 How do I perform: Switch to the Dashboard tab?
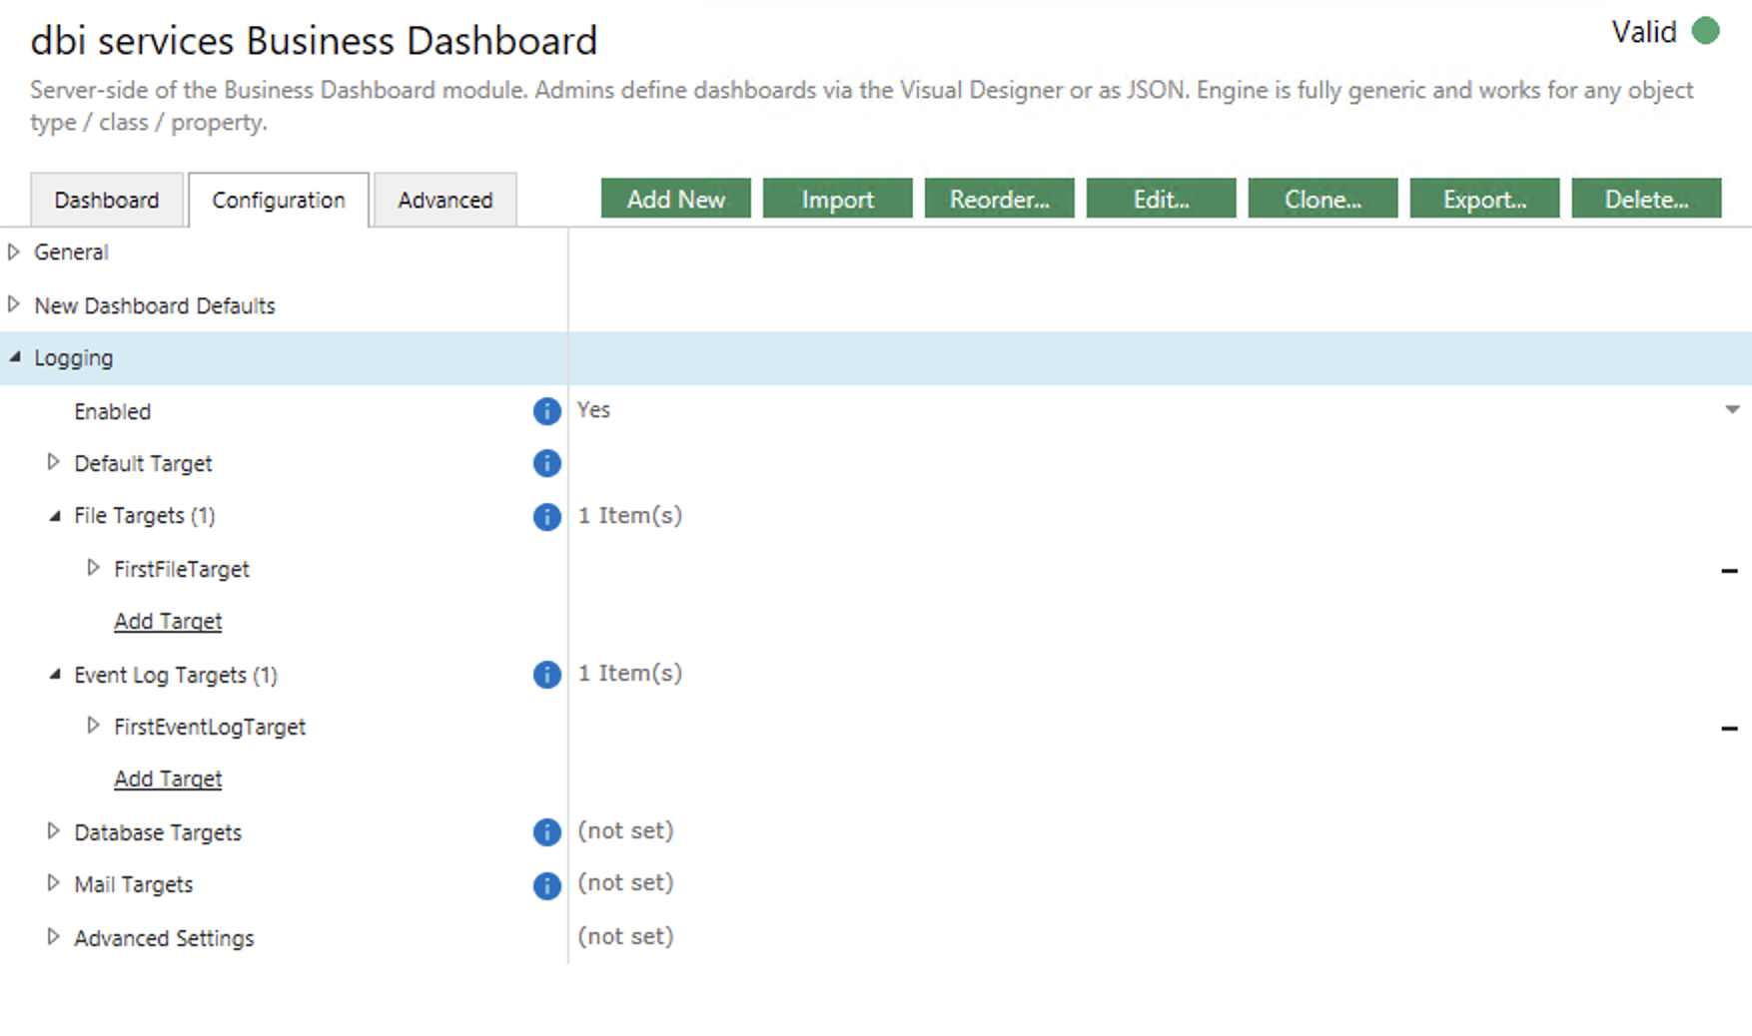(107, 200)
